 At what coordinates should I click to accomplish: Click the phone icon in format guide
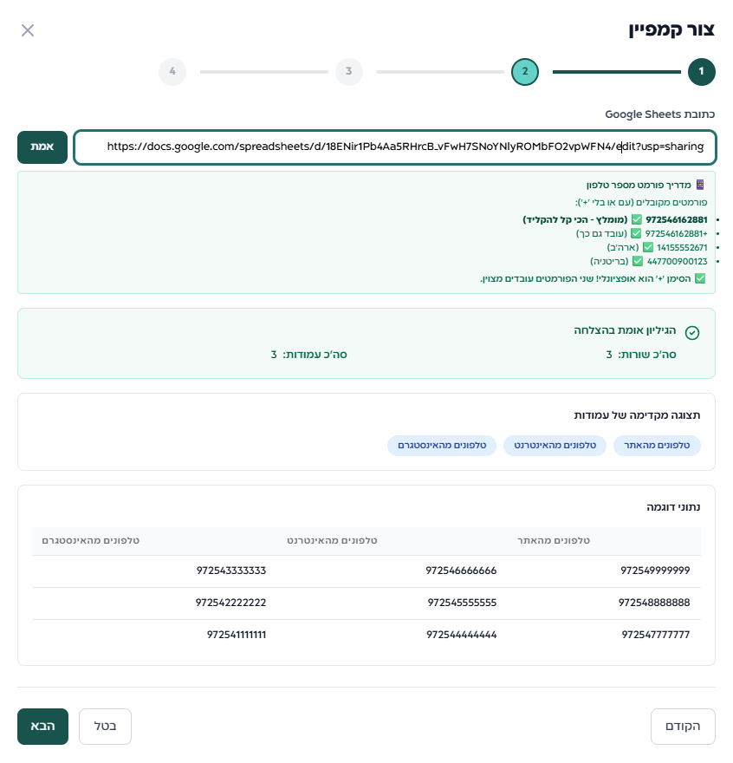(x=700, y=185)
